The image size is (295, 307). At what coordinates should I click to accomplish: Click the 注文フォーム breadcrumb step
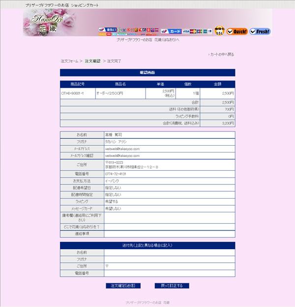click(x=69, y=61)
